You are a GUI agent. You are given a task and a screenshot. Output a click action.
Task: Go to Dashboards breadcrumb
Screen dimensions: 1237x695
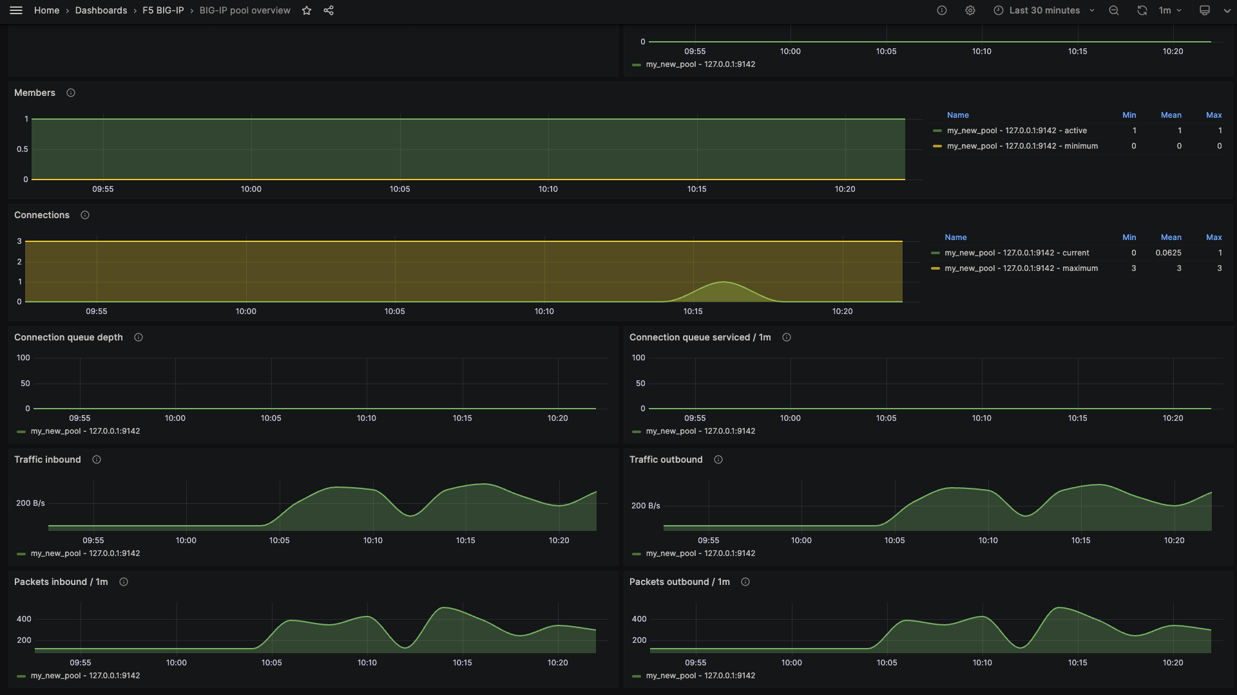(x=101, y=10)
